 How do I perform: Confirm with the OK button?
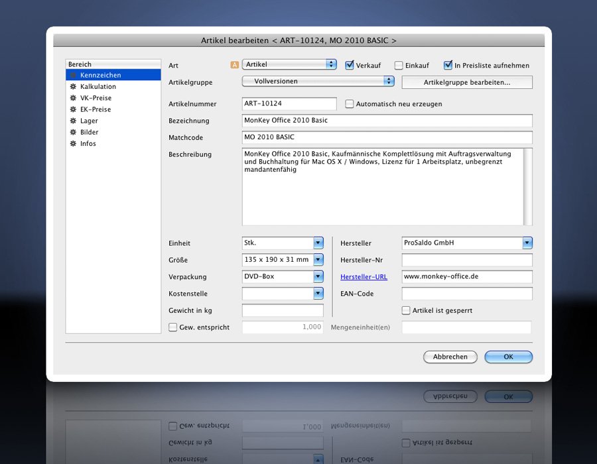click(508, 357)
